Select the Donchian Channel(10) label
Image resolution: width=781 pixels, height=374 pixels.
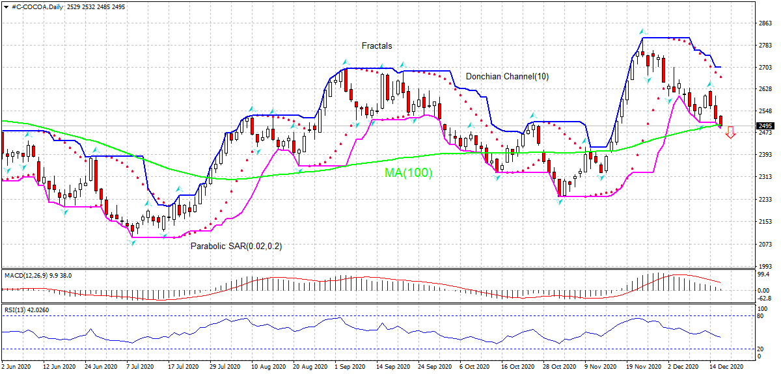point(507,77)
